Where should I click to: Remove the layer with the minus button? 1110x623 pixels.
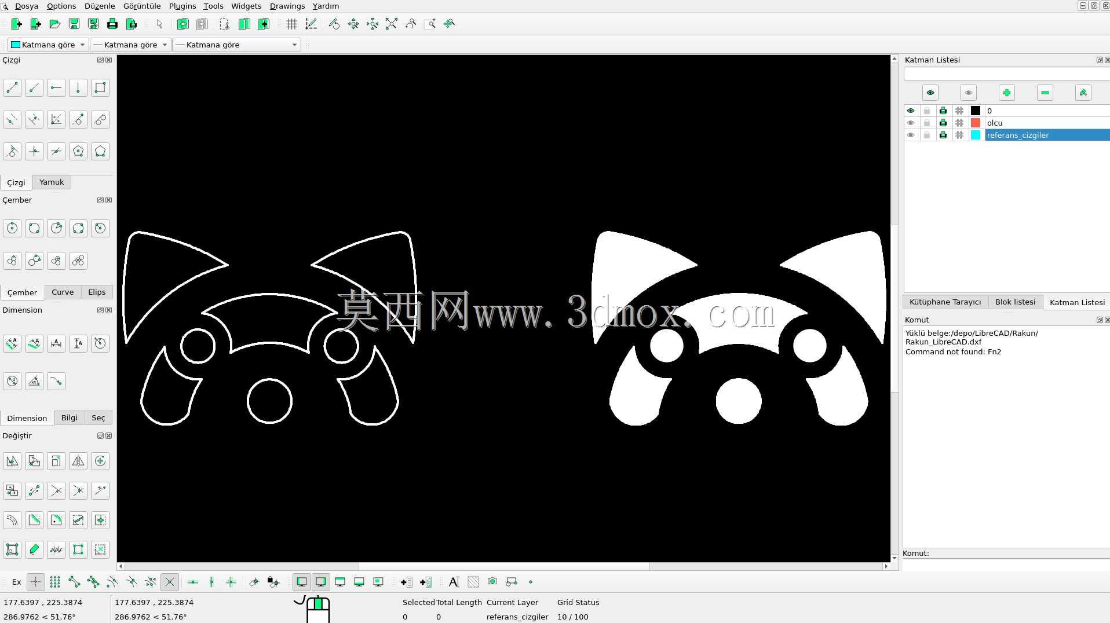pyautogui.click(x=1045, y=93)
